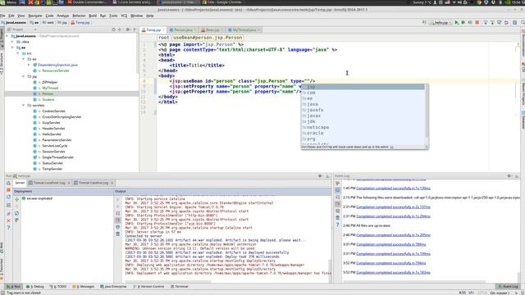Select the CookiesServlet class in tree
The image size is (525, 295).
click(x=53, y=111)
